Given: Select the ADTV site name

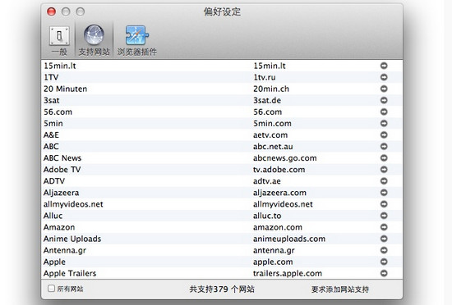Looking at the screenshot, I should click(54, 181).
